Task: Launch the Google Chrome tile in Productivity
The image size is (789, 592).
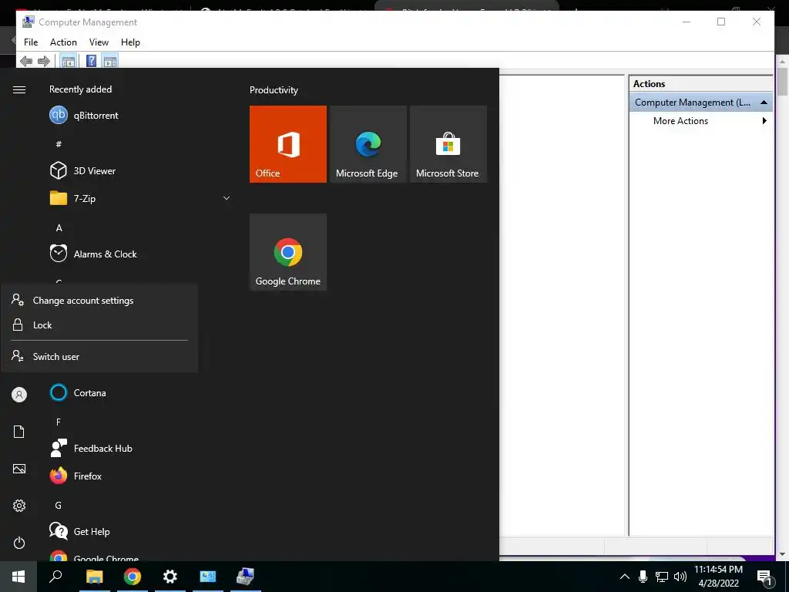Action: (288, 252)
